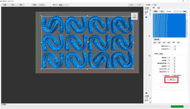Click the 停止 (Stop) button
Image resolution: width=190 pixels, height=109 pixels.
[170, 80]
